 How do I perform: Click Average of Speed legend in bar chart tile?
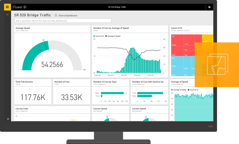pos(113,36)
